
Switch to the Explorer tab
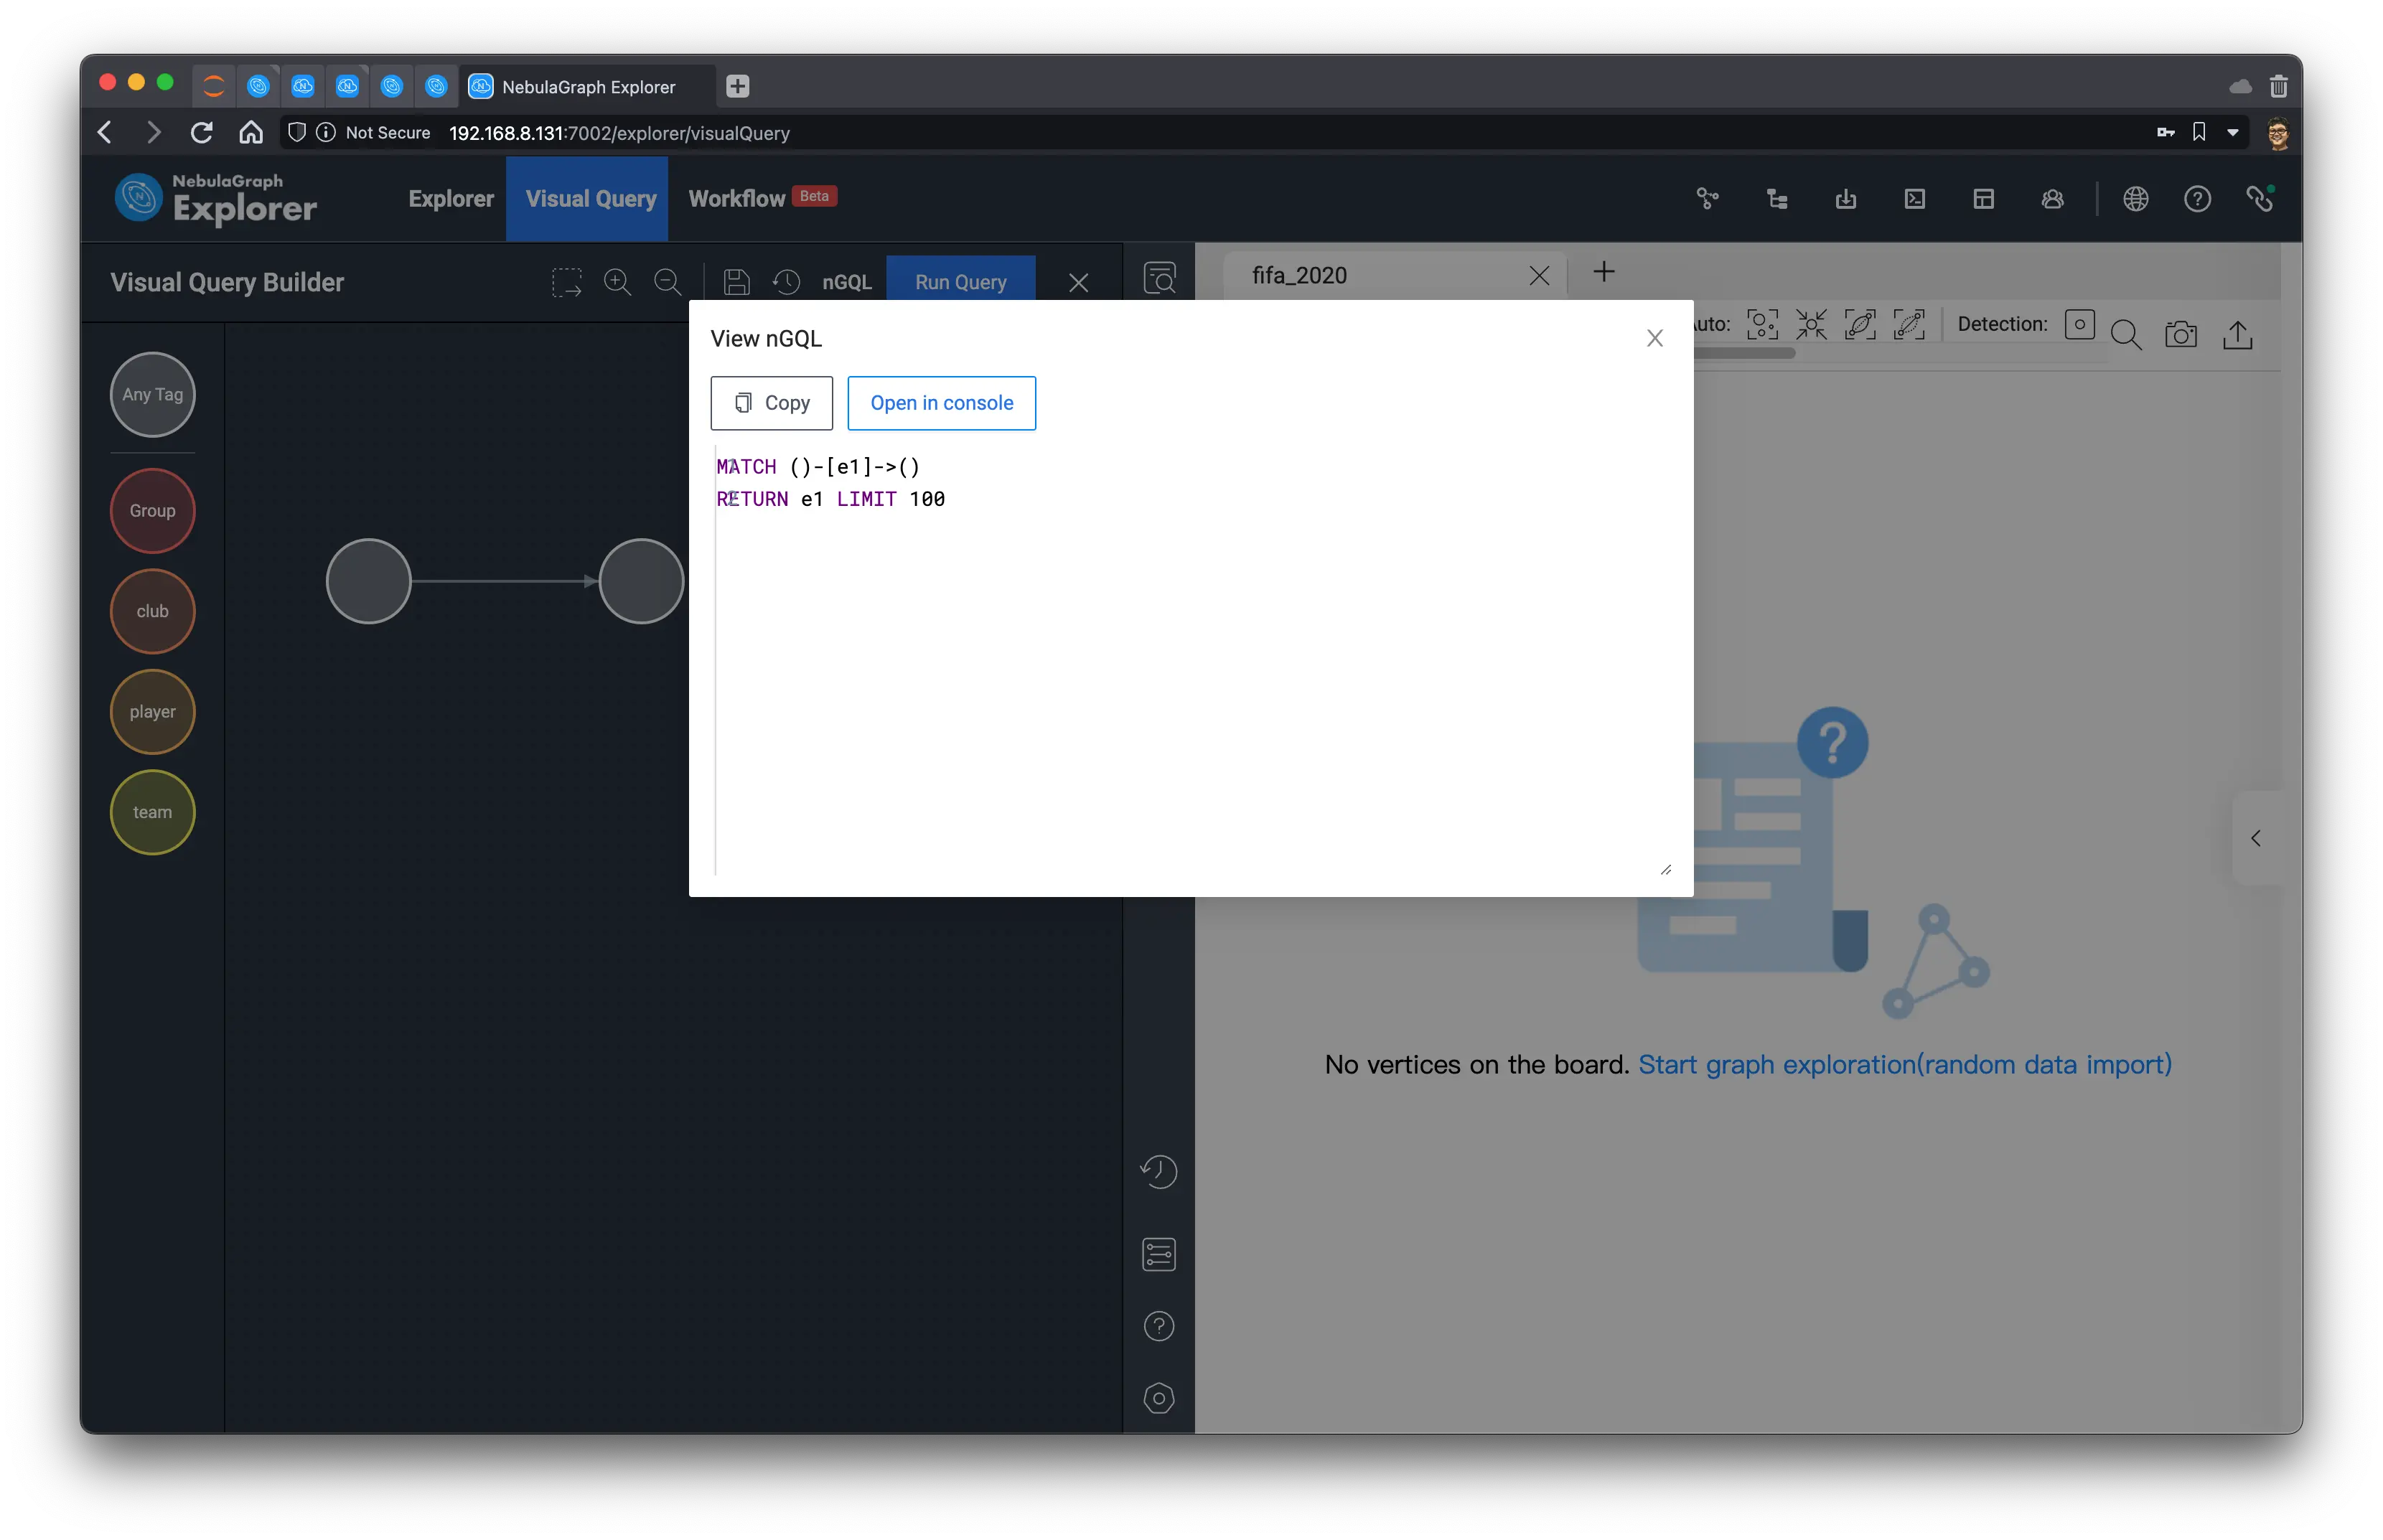point(450,196)
